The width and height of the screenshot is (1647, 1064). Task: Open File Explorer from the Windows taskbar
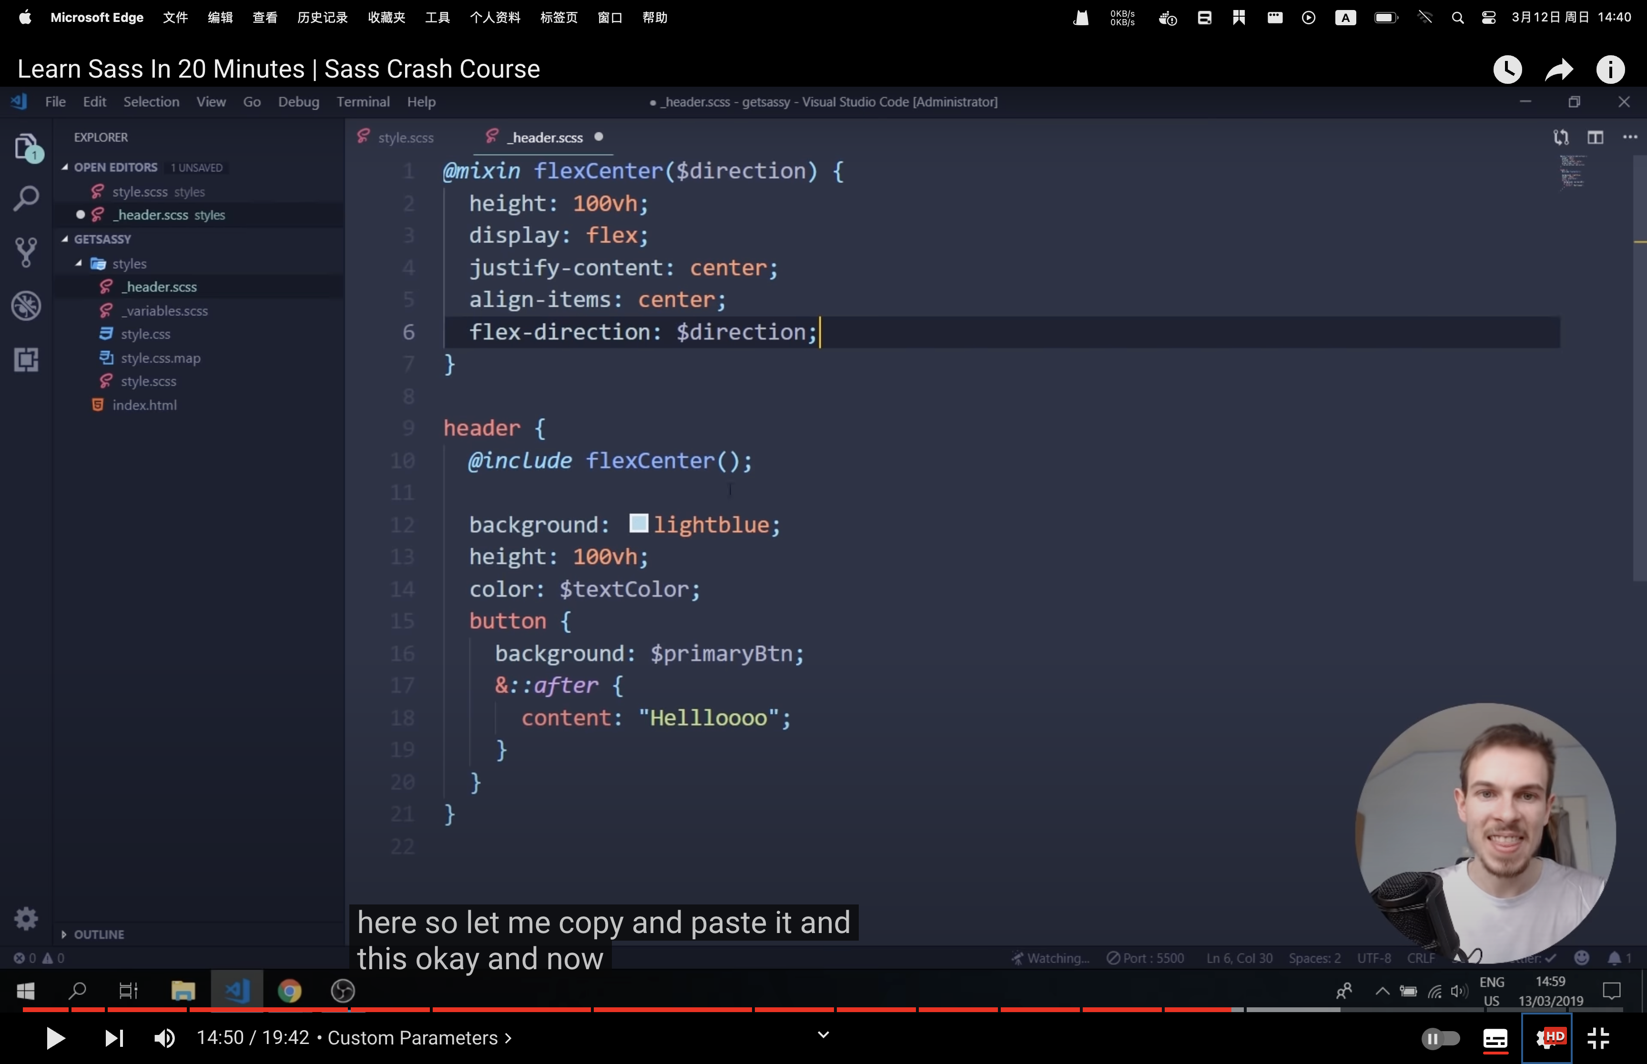[183, 992]
